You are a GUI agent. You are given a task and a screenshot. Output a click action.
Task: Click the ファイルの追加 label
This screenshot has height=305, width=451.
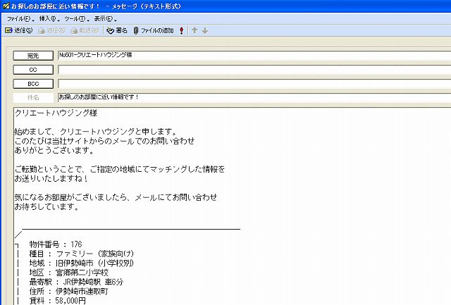pyautogui.click(x=157, y=30)
